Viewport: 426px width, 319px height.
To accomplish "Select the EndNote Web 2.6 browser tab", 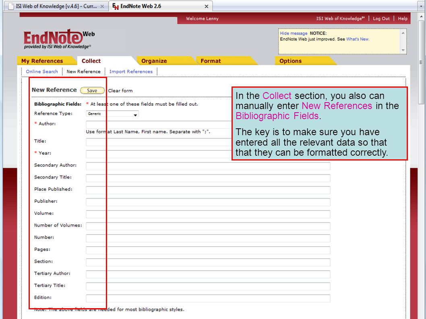I will tap(161, 6).
